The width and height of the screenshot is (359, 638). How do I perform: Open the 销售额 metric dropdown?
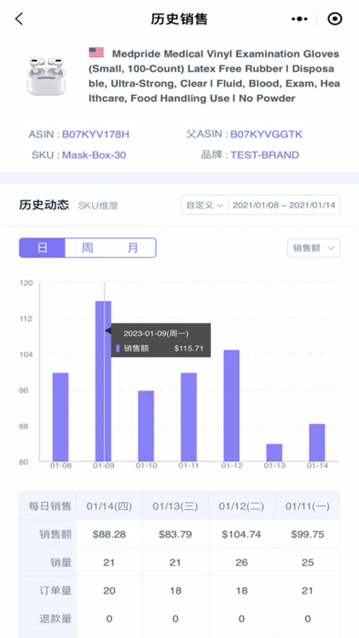point(314,248)
